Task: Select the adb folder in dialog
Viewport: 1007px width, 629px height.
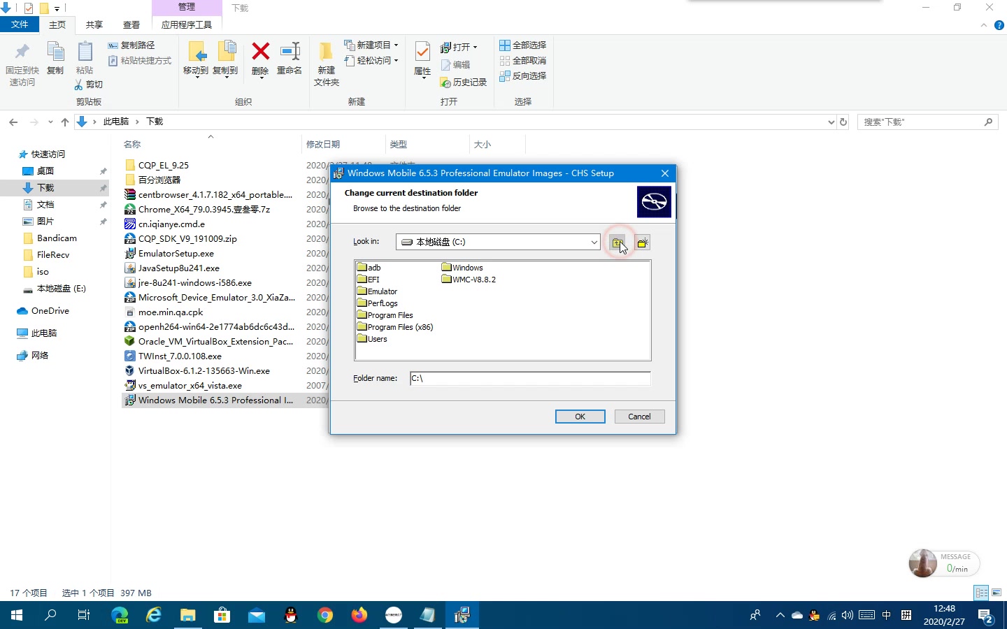Action: point(369,268)
